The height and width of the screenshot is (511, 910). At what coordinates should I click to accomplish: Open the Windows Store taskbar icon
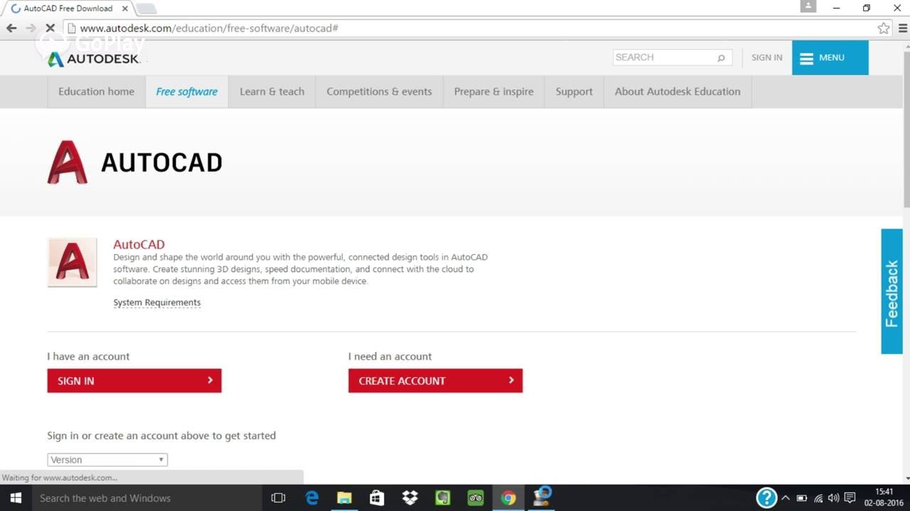(x=377, y=498)
